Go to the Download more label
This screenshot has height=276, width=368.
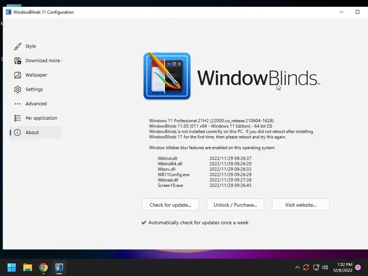click(x=43, y=60)
